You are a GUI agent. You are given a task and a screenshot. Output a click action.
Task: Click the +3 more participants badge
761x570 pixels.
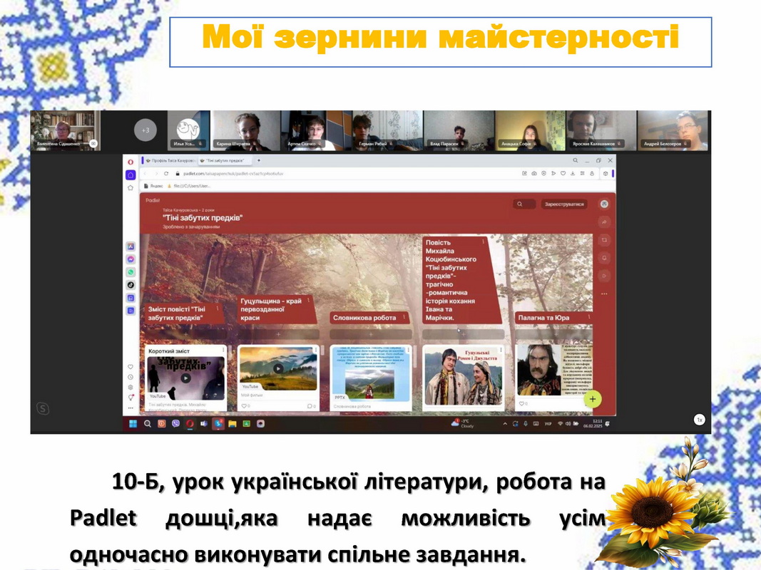tap(145, 130)
